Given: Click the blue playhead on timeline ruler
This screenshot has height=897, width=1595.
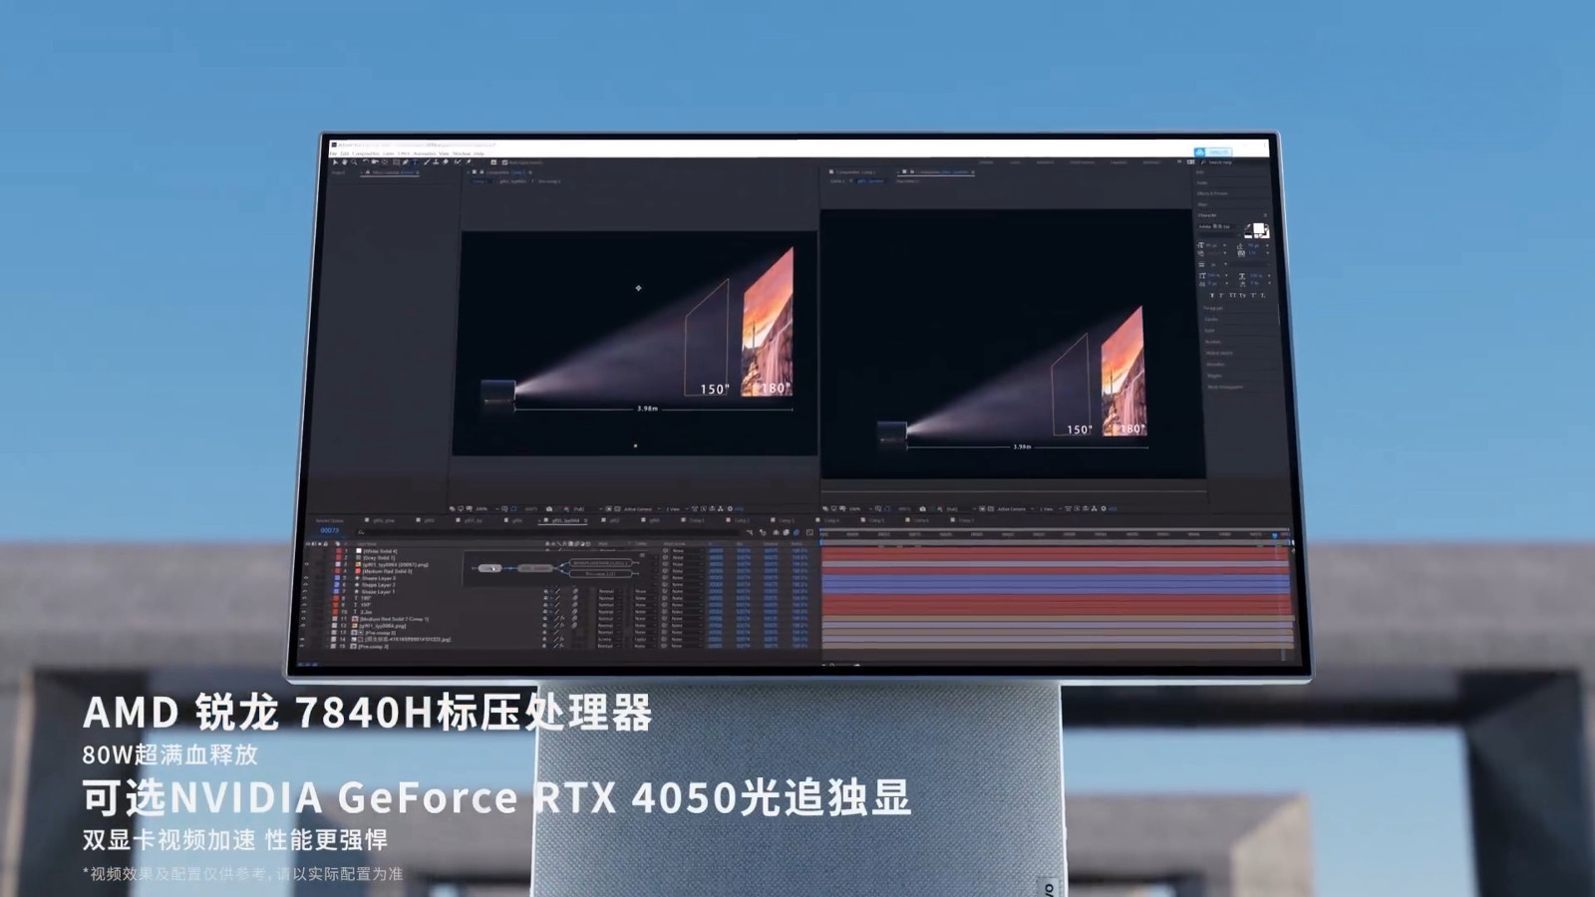Looking at the screenshot, I should click(x=1274, y=535).
